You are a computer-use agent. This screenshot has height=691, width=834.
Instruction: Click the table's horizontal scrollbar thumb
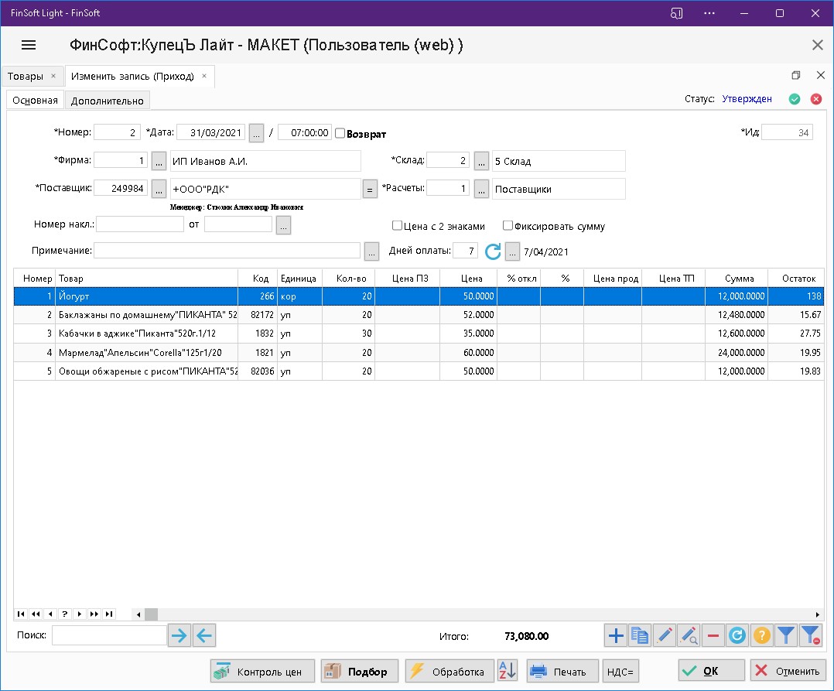pyautogui.click(x=151, y=614)
